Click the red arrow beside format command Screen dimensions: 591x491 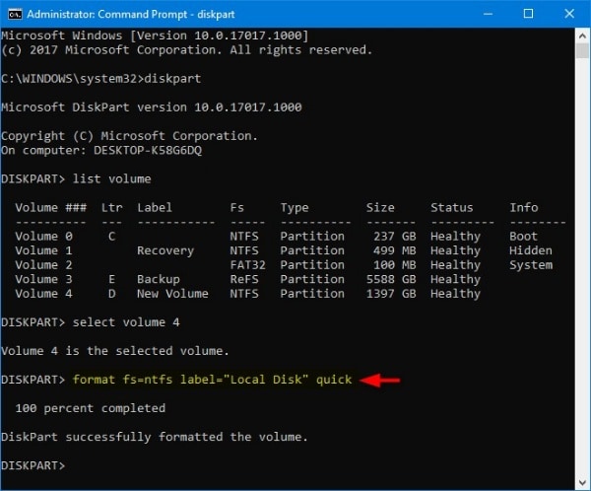[x=383, y=380]
